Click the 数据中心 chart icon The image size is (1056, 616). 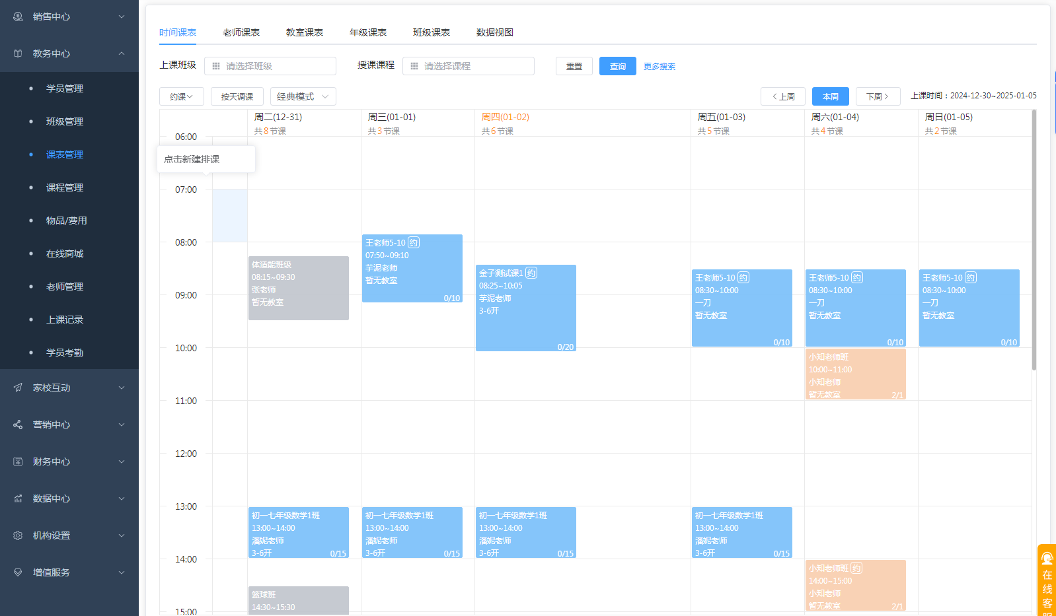click(18, 498)
